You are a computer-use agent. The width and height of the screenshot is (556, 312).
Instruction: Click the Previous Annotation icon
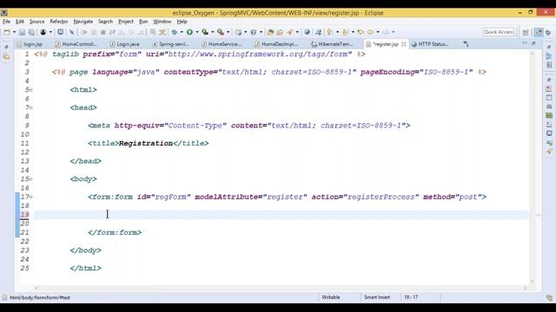pyautogui.click(x=345, y=32)
